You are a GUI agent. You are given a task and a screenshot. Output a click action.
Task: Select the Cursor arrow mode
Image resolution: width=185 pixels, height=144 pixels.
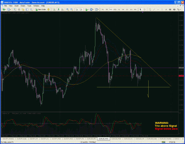tap(141, 10)
